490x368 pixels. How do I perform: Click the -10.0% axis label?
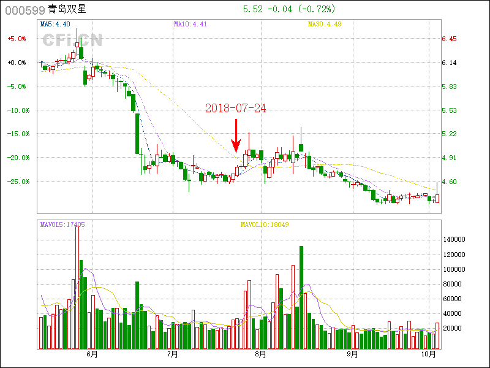point(18,110)
